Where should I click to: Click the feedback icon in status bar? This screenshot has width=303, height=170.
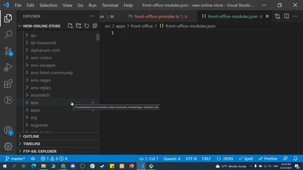285,159
